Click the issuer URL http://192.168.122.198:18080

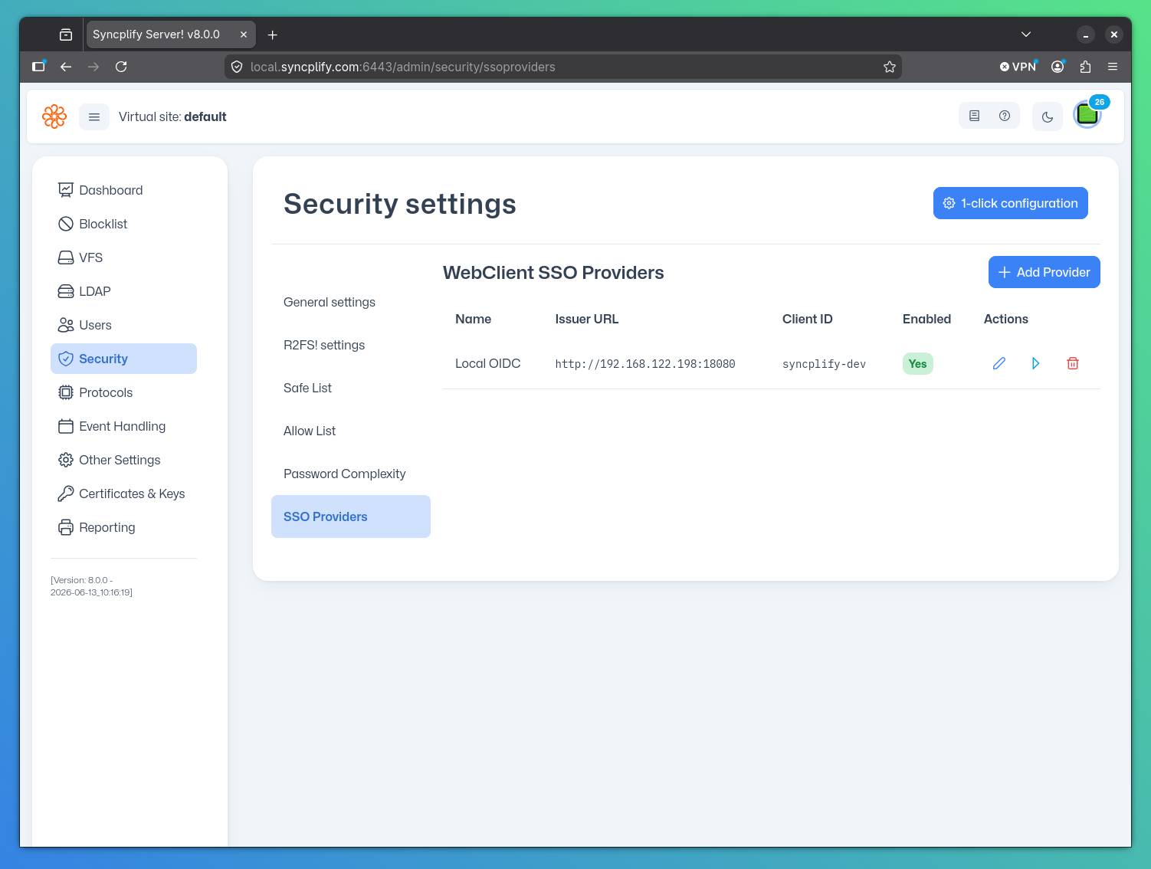645,364
